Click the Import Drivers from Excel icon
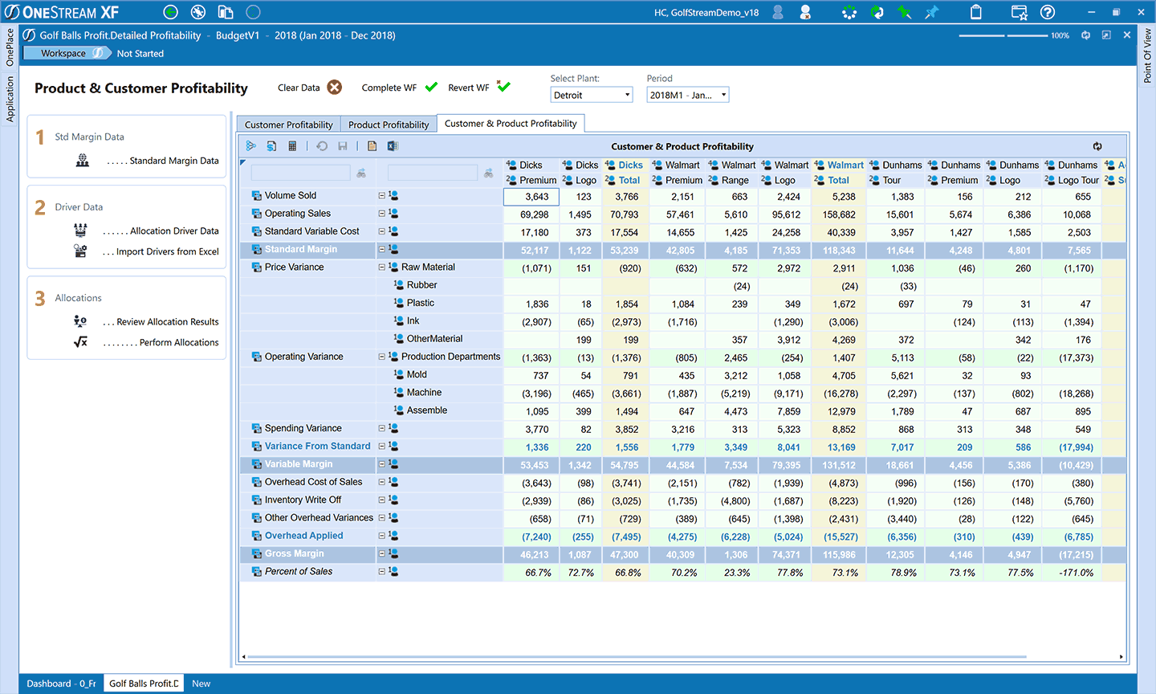Screen dimensions: 1156x694 coord(80,251)
